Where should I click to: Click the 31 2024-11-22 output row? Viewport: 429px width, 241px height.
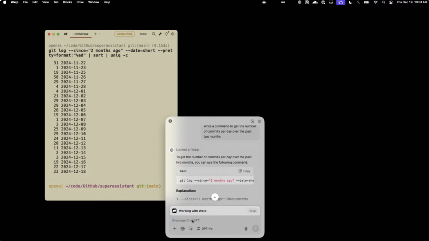coord(70,63)
